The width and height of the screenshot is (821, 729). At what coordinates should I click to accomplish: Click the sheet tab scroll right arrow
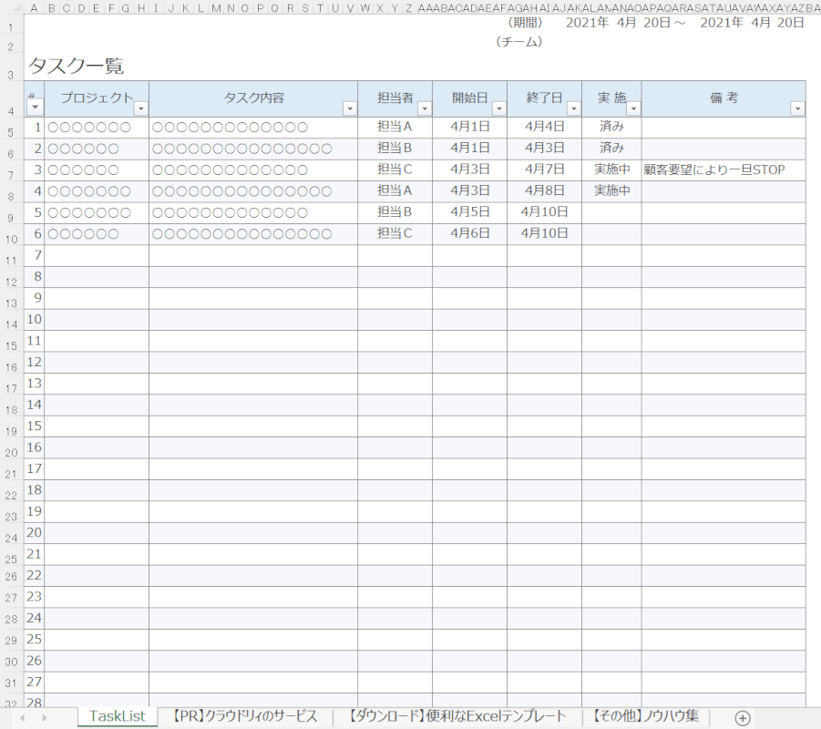click(x=43, y=718)
